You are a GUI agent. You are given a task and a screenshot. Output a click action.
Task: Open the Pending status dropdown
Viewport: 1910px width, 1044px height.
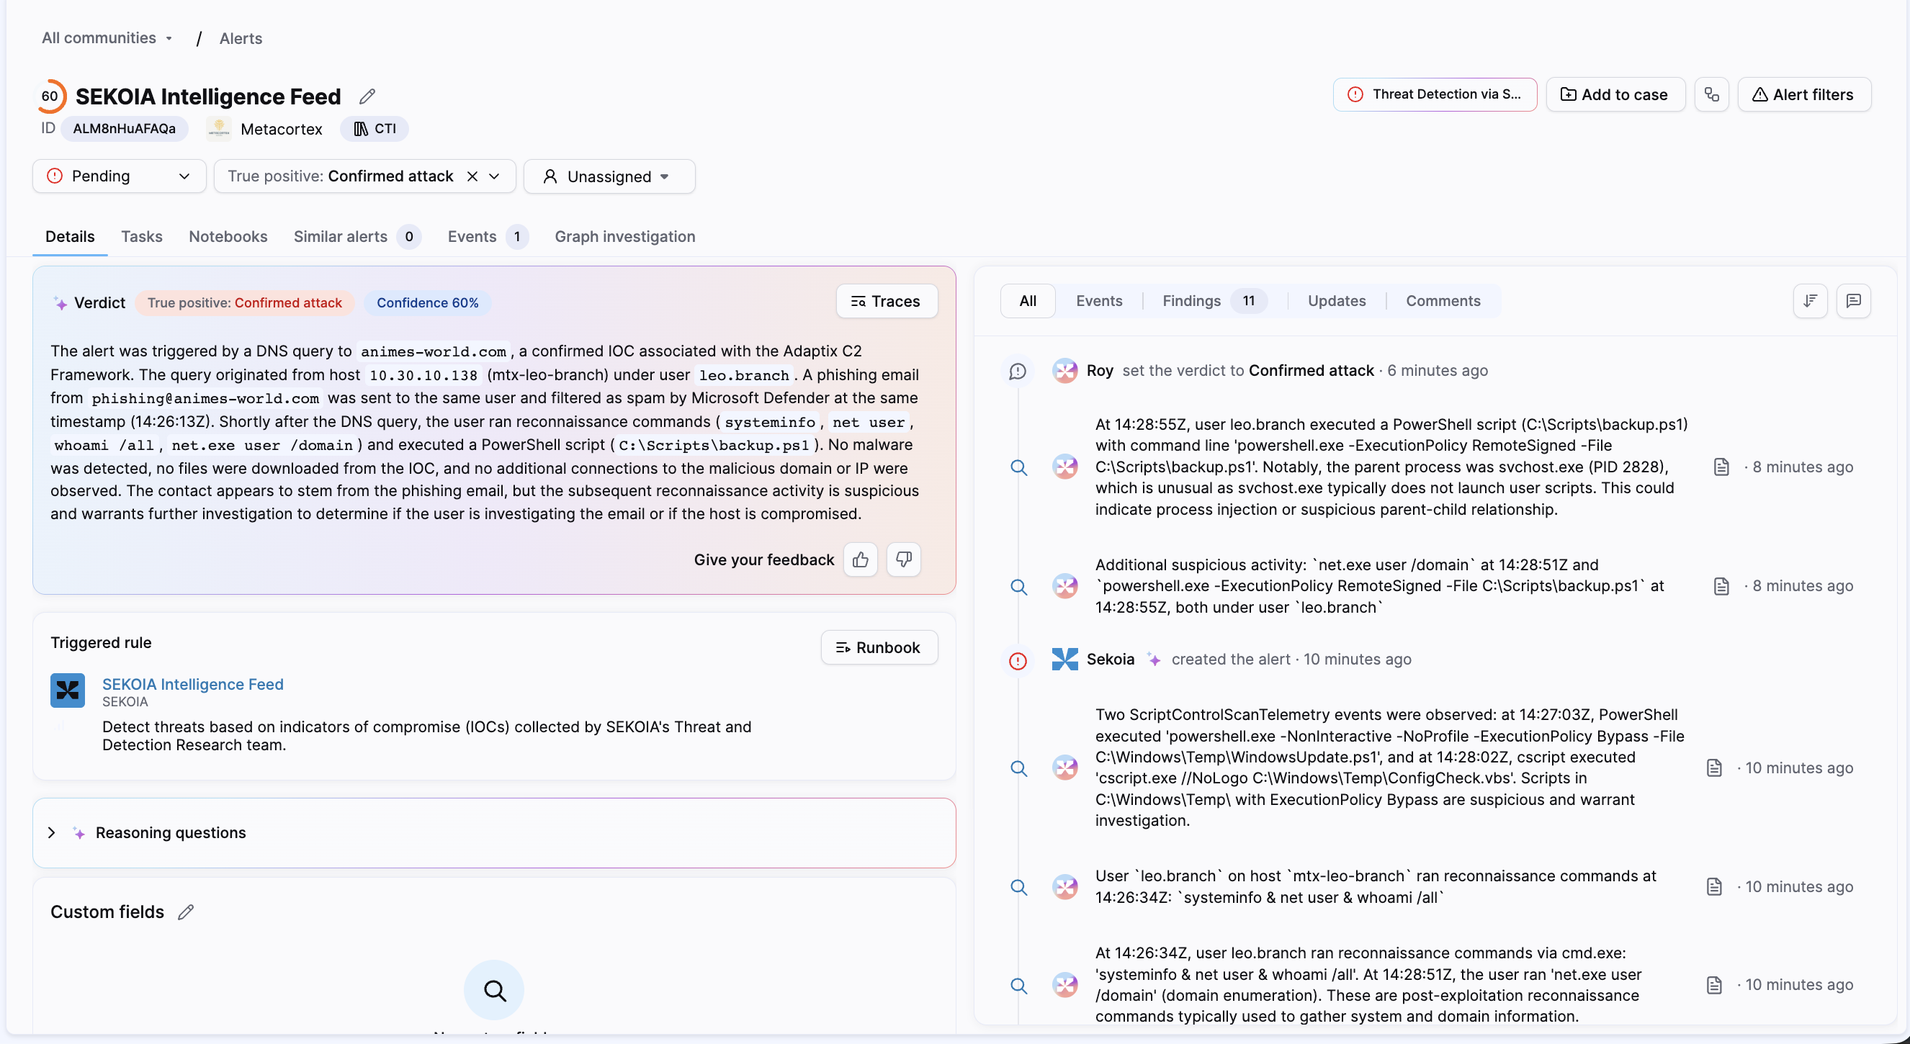[x=120, y=176]
